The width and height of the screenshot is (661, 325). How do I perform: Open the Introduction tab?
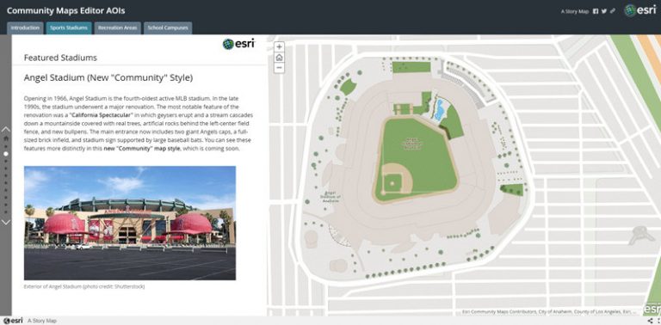[x=25, y=28]
